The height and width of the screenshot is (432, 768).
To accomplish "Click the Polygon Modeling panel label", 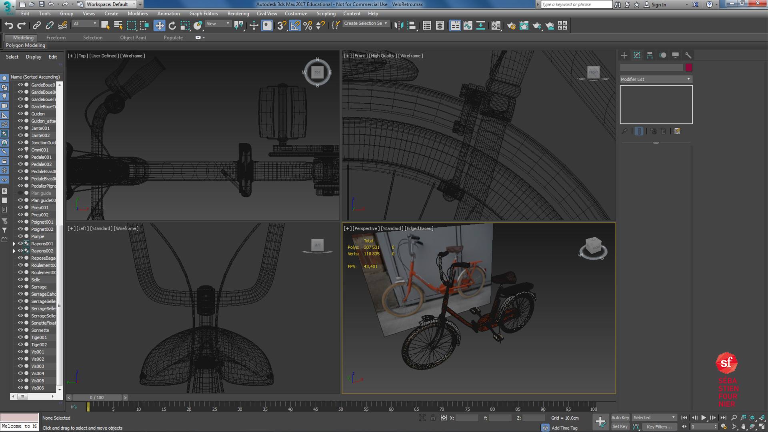I will pos(26,45).
